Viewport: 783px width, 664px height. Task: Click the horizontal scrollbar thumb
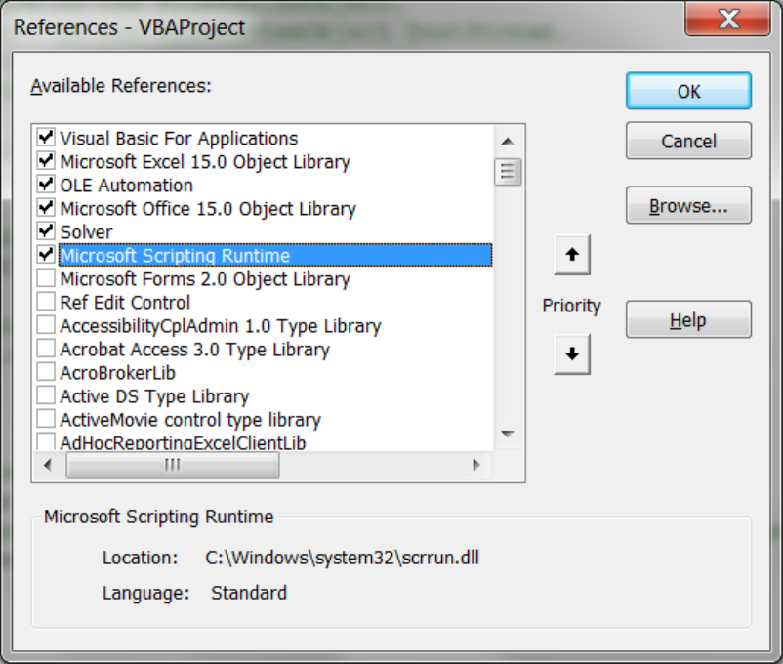coord(173,465)
